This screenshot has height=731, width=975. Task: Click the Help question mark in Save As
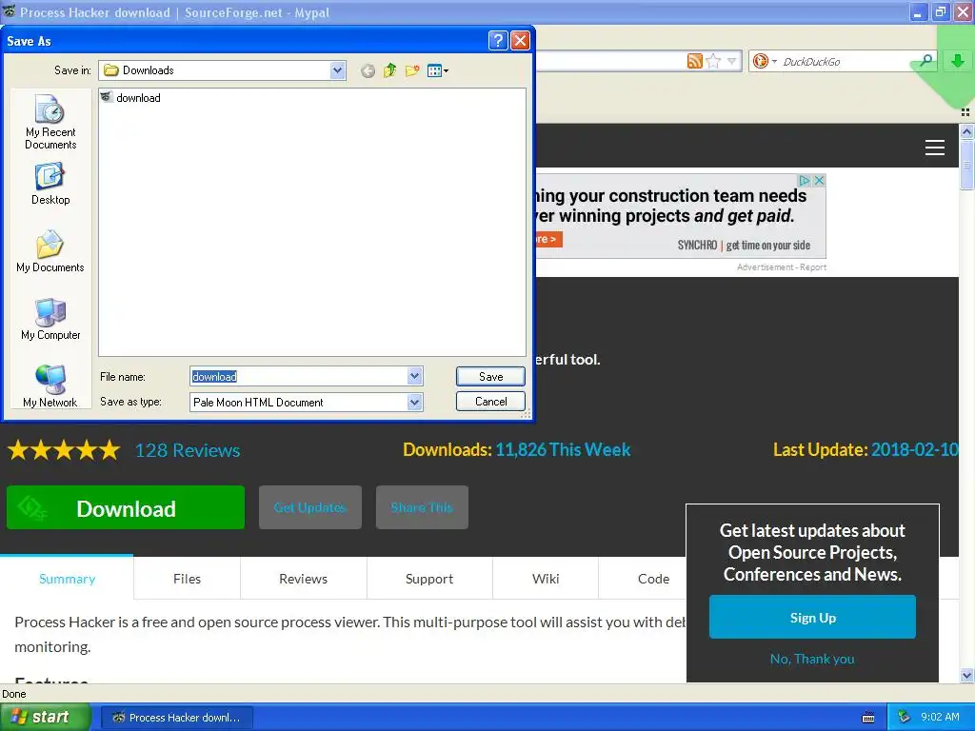coord(498,41)
